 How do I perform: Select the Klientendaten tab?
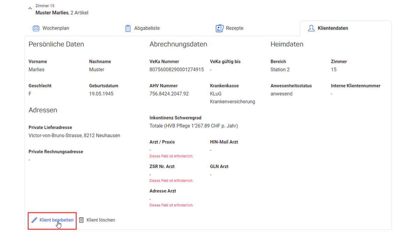[x=345, y=28]
